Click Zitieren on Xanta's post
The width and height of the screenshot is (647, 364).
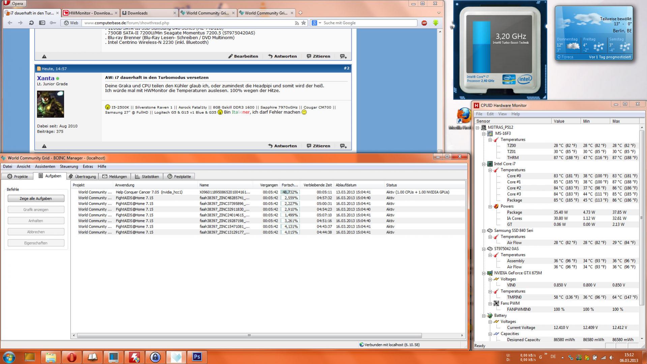point(318,146)
